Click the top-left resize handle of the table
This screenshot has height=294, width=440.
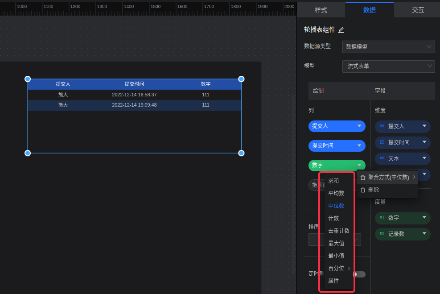[x=28, y=79]
